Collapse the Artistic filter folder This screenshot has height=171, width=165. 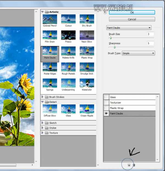coord(43,12)
